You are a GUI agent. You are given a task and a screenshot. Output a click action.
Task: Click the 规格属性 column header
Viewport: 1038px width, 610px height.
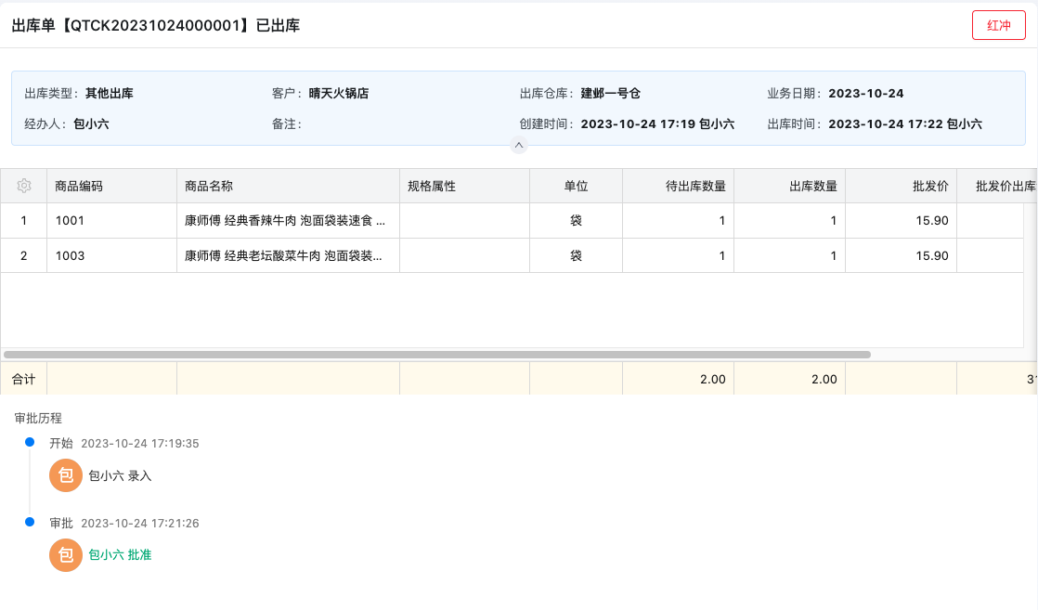point(432,186)
